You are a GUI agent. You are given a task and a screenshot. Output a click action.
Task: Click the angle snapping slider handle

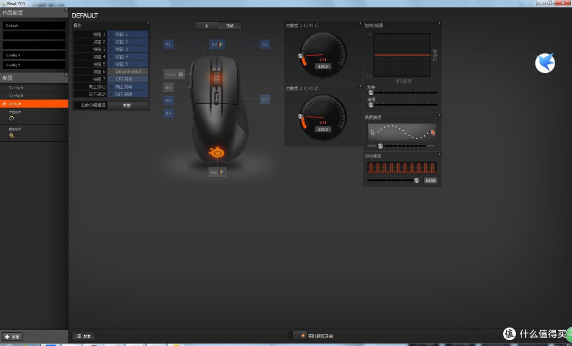point(380,146)
